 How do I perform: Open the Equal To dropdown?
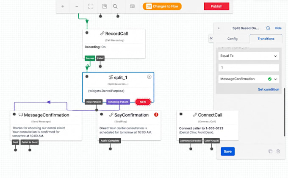click(x=249, y=56)
